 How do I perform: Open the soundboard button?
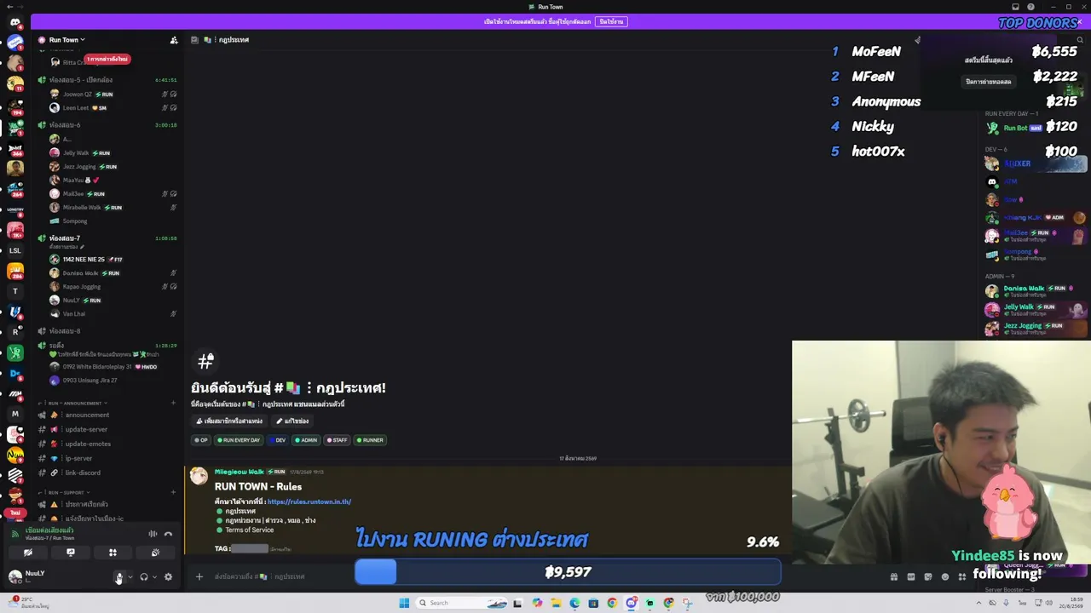pos(155,553)
